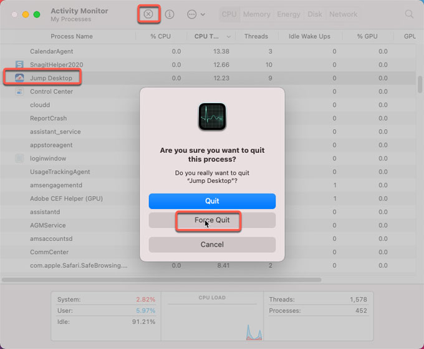The height and width of the screenshot is (349, 424).
Task: Switch to the Memory tab
Action: (x=256, y=14)
